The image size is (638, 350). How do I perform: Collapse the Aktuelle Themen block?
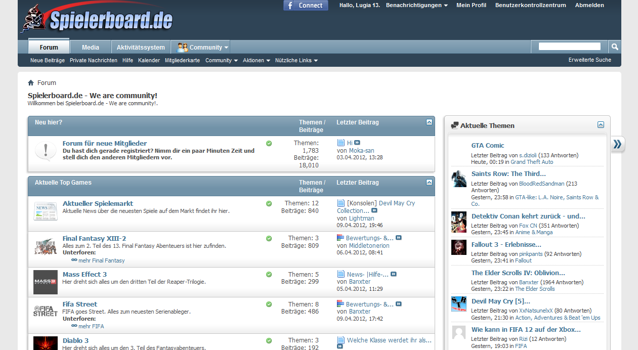[601, 125]
